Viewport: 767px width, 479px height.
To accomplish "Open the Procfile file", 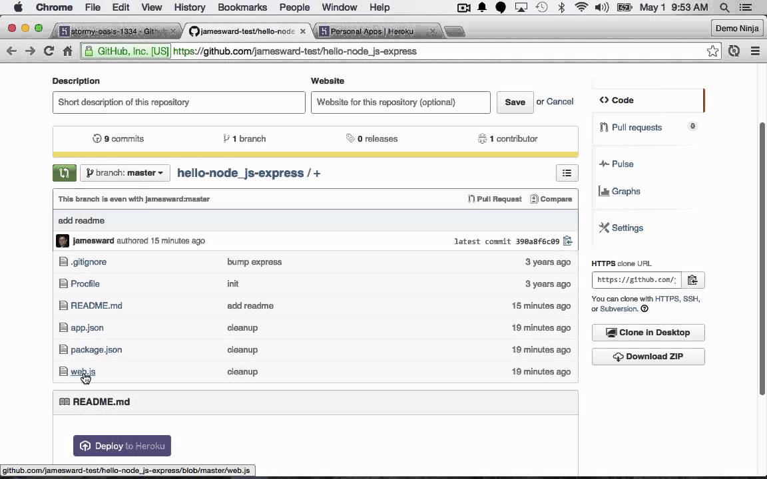I will [85, 283].
